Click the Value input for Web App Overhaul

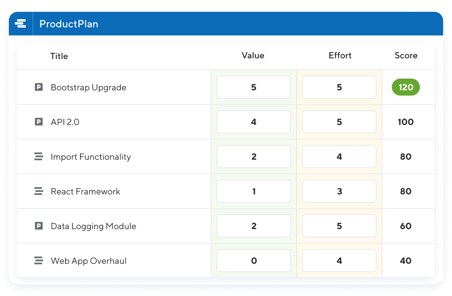pyautogui.click(x=253, y=260)
